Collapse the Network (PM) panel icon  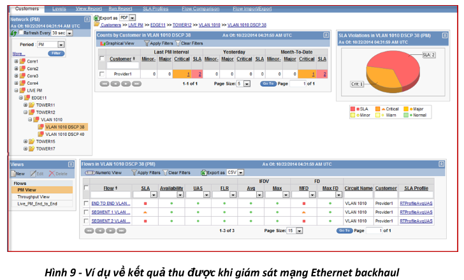coord(87,20)
